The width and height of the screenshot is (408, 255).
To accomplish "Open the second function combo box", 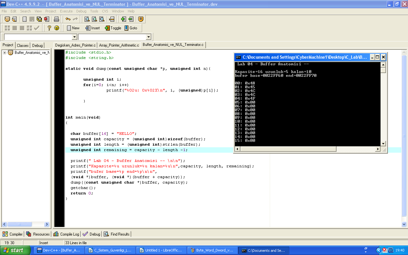I will (115, 37).
